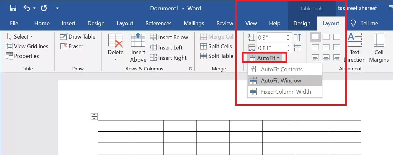Switch to the References tab
Screen dimensions: 393x155
pos(159,23)
